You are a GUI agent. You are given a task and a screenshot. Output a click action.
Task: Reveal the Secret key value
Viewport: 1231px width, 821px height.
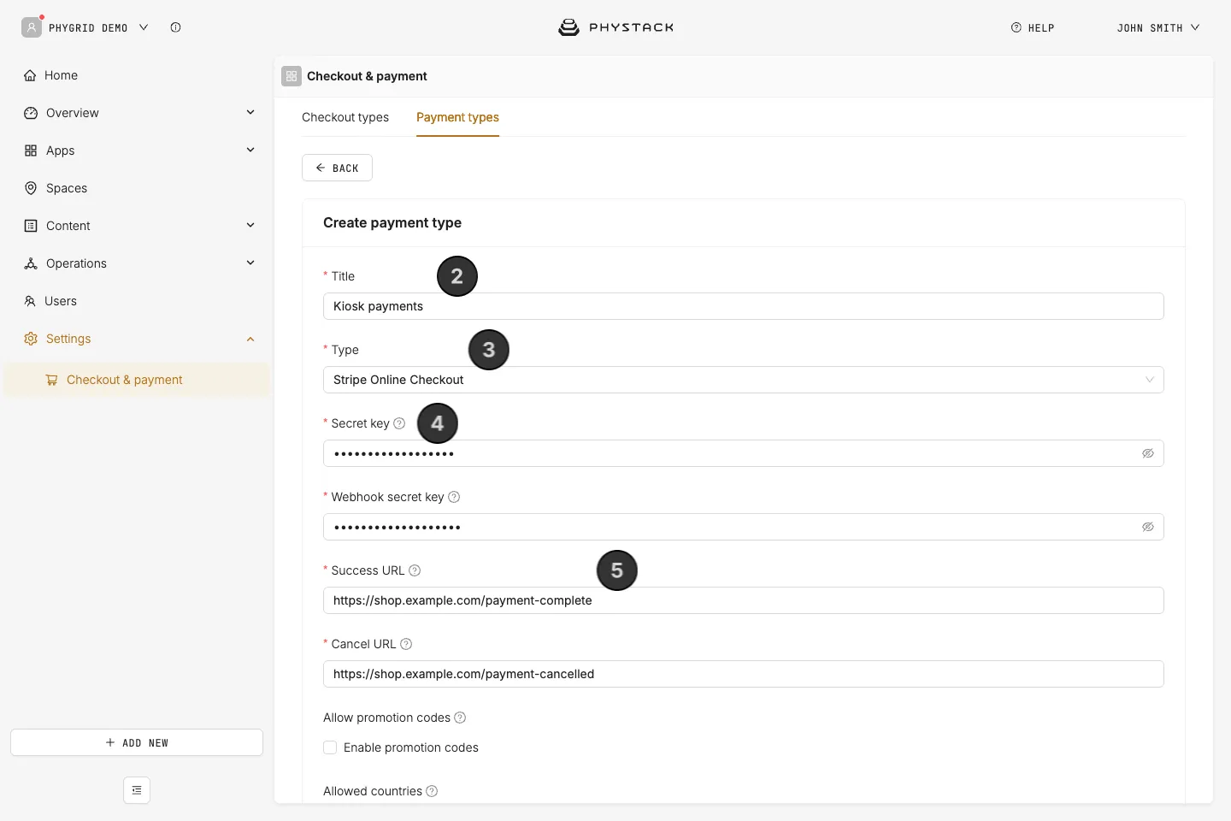tap(1148, 453)
